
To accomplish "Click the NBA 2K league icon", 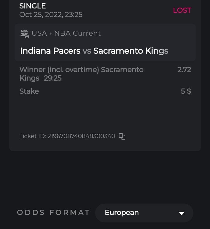I will (x=25, y=34).
